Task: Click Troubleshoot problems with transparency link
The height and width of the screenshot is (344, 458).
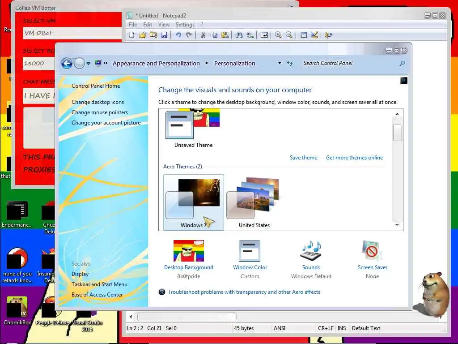Action: 244,292
